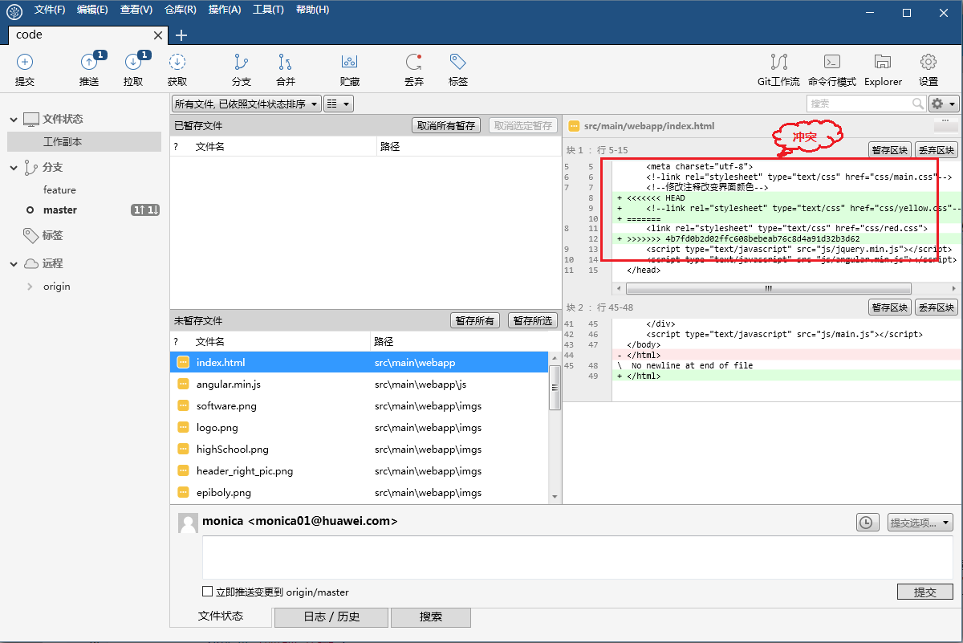Click the Stash (贮藏) toolbar icon

click(349, 62)
